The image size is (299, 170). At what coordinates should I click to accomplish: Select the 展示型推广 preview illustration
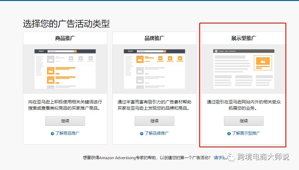pyautogui.click(x=244, y=69)
